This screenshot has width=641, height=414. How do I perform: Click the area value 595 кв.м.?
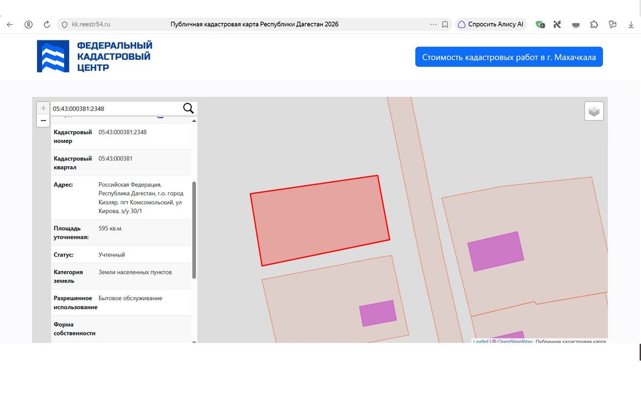pyautogui.click(x=111, y=228)
